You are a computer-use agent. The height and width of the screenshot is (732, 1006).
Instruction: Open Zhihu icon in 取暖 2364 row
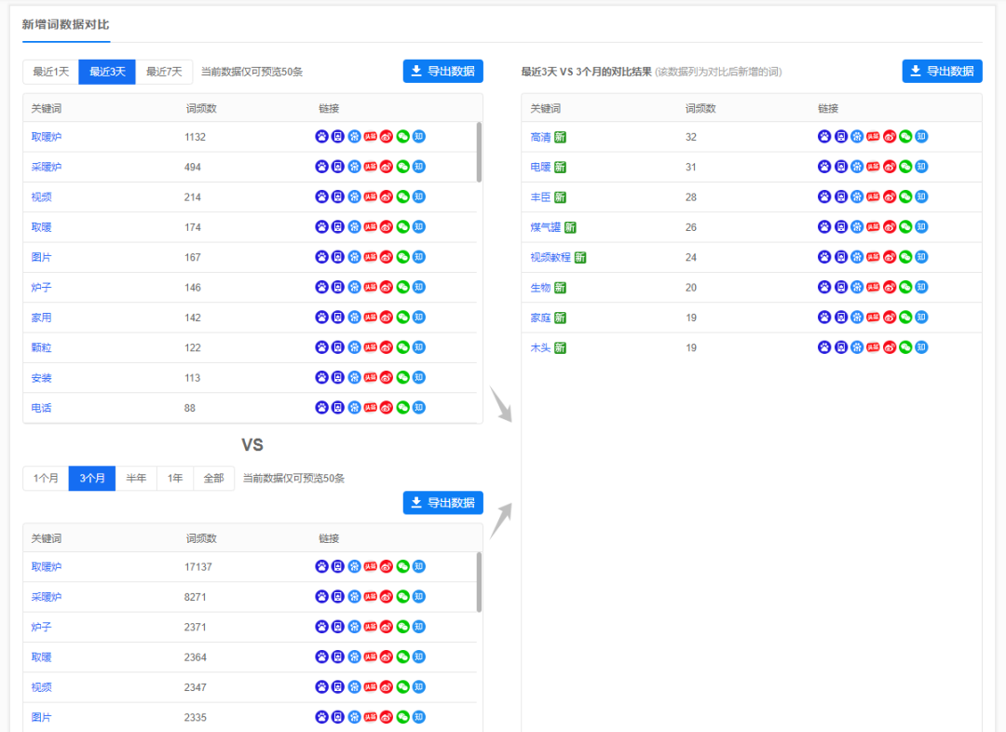(419, 657)
